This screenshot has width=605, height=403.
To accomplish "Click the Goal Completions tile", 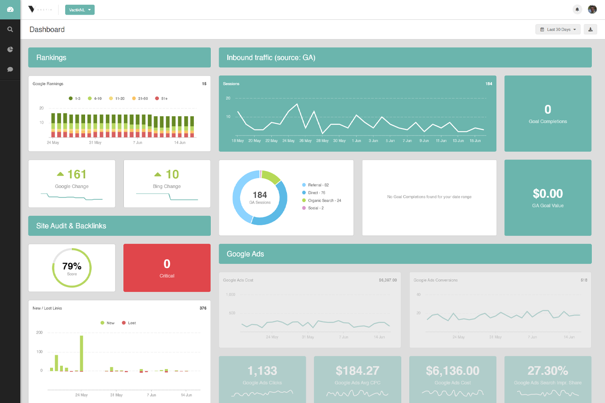I will (548, 114).
